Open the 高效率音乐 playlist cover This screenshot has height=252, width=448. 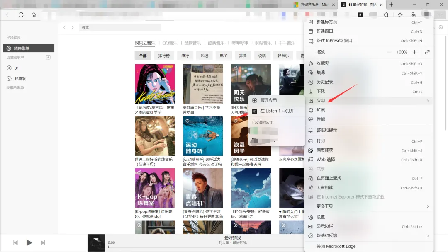point(203,84)
